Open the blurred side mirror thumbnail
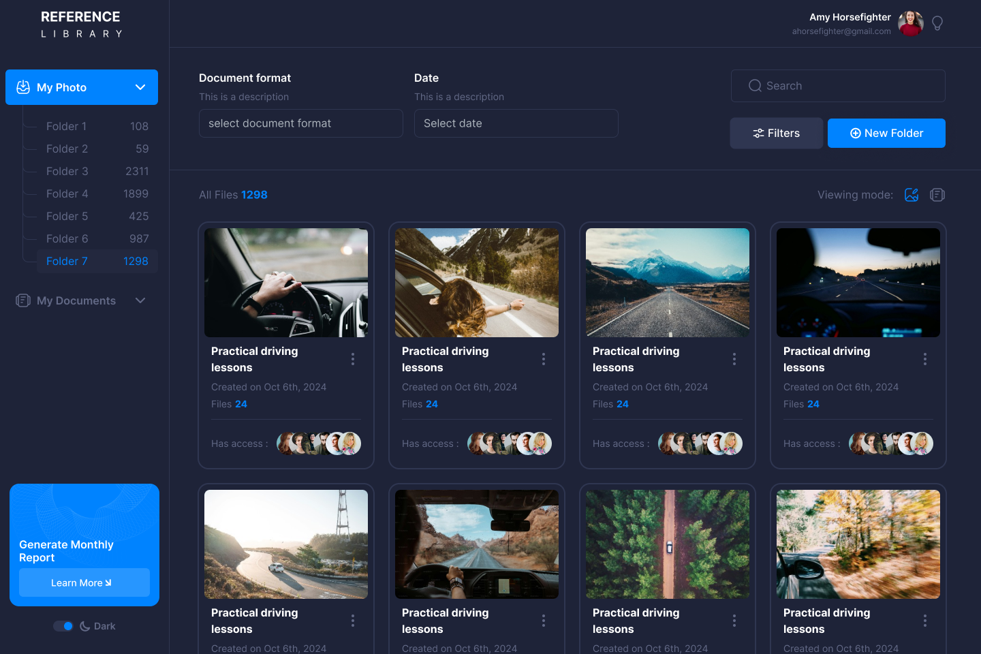The width and height of the screenshot is (981, 654). [x=858, y=544]
